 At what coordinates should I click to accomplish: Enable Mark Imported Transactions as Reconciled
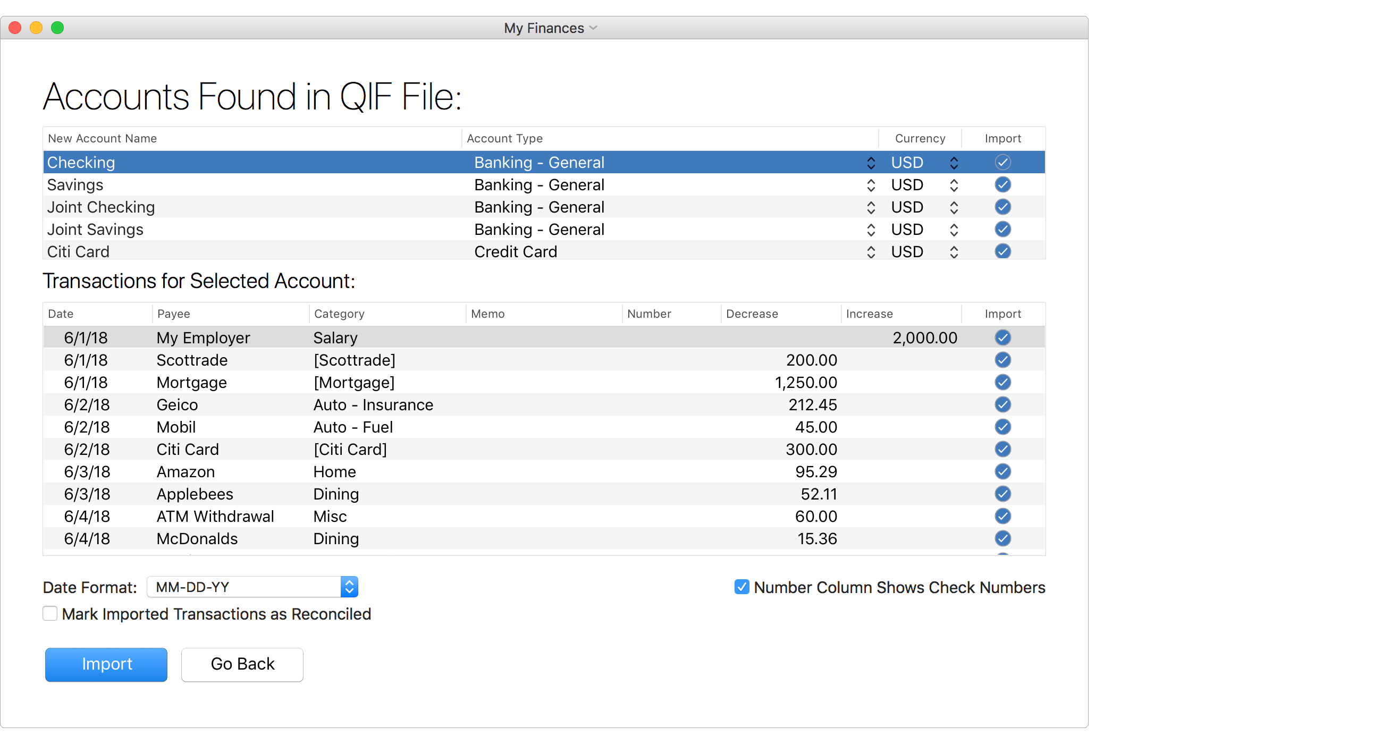tap(50, 613)
